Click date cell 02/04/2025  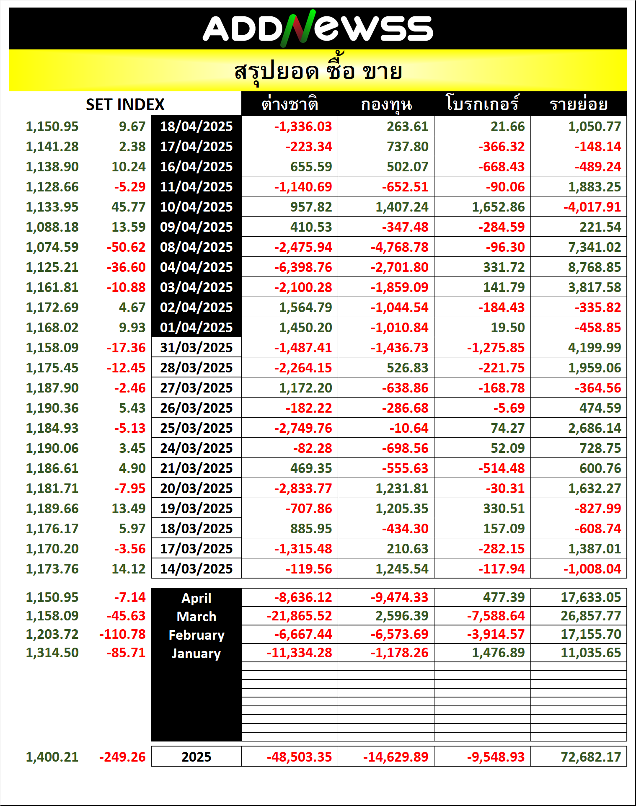point(196,307)
